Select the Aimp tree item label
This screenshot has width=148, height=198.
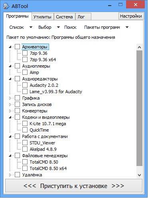34,72
